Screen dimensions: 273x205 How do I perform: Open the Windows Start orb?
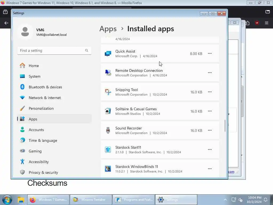[x=7, y=200]
